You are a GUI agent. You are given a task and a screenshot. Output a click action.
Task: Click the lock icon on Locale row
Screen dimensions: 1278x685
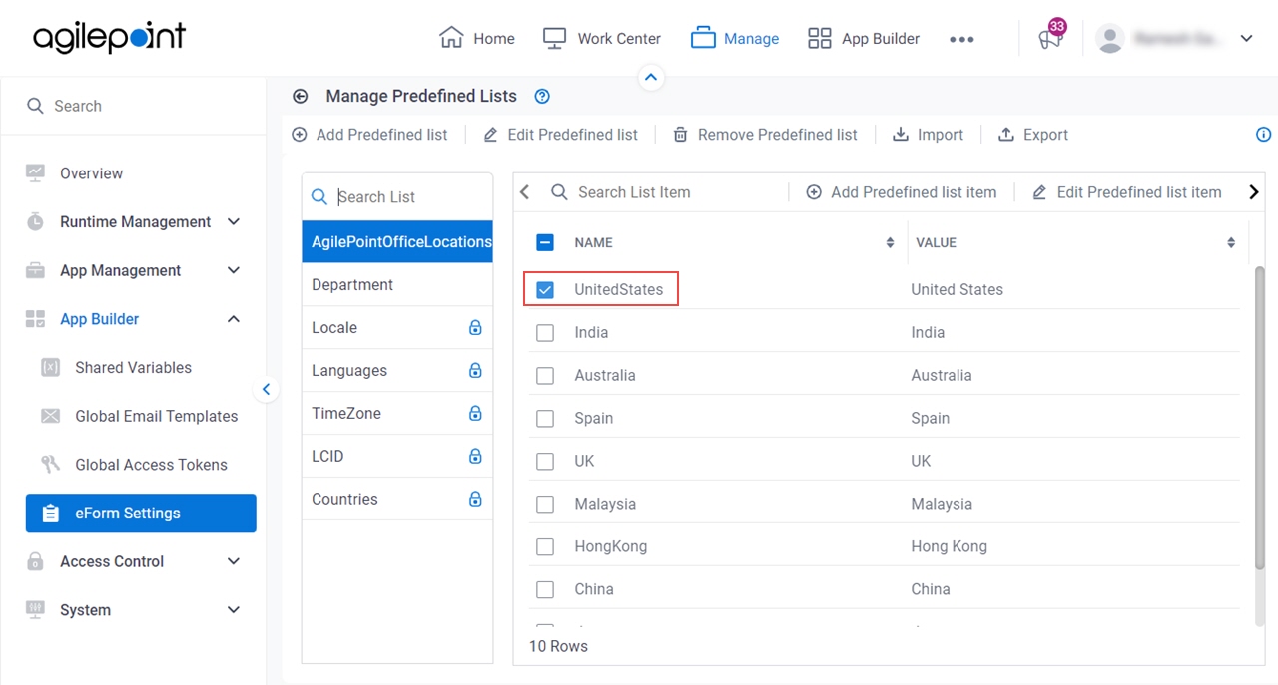475,327
